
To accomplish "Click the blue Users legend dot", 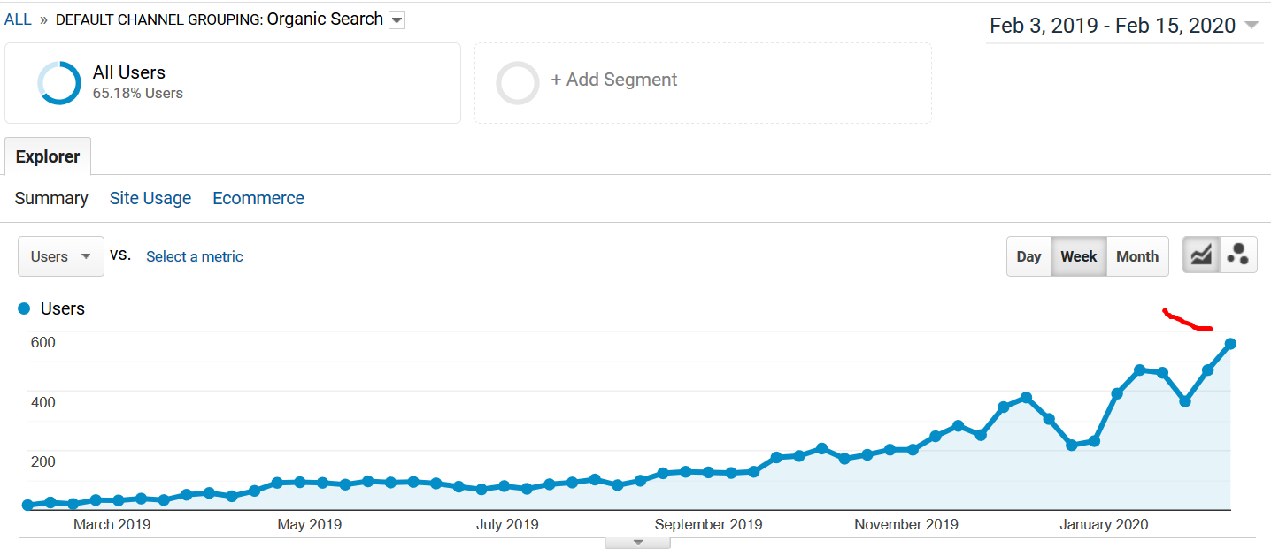I will point(24,308).
